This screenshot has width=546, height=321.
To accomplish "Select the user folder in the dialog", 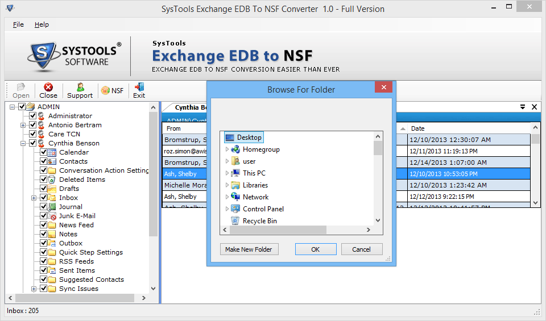I will [249, 161].
